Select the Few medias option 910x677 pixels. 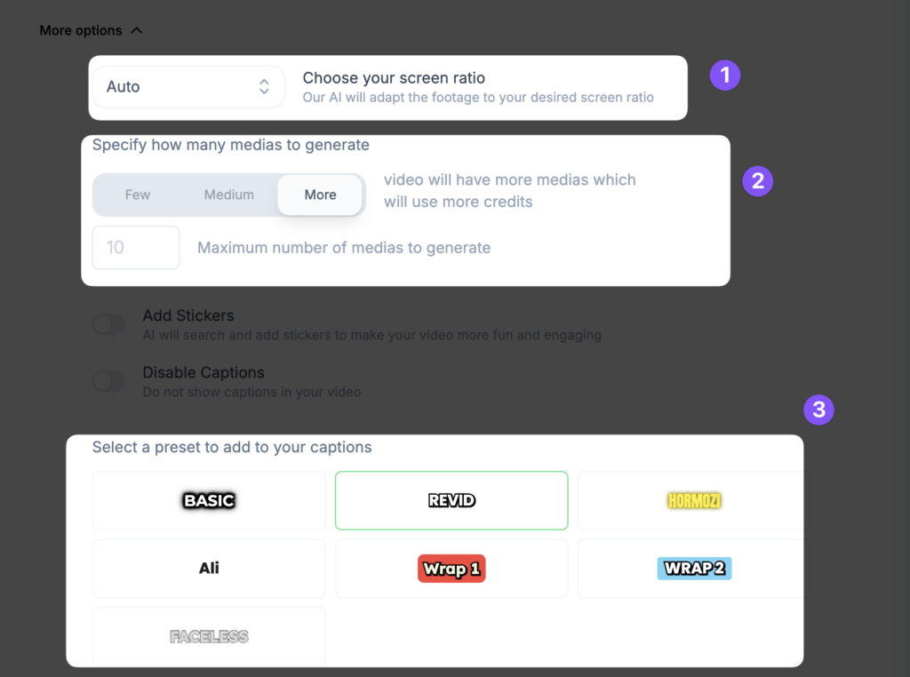[138, 195]
